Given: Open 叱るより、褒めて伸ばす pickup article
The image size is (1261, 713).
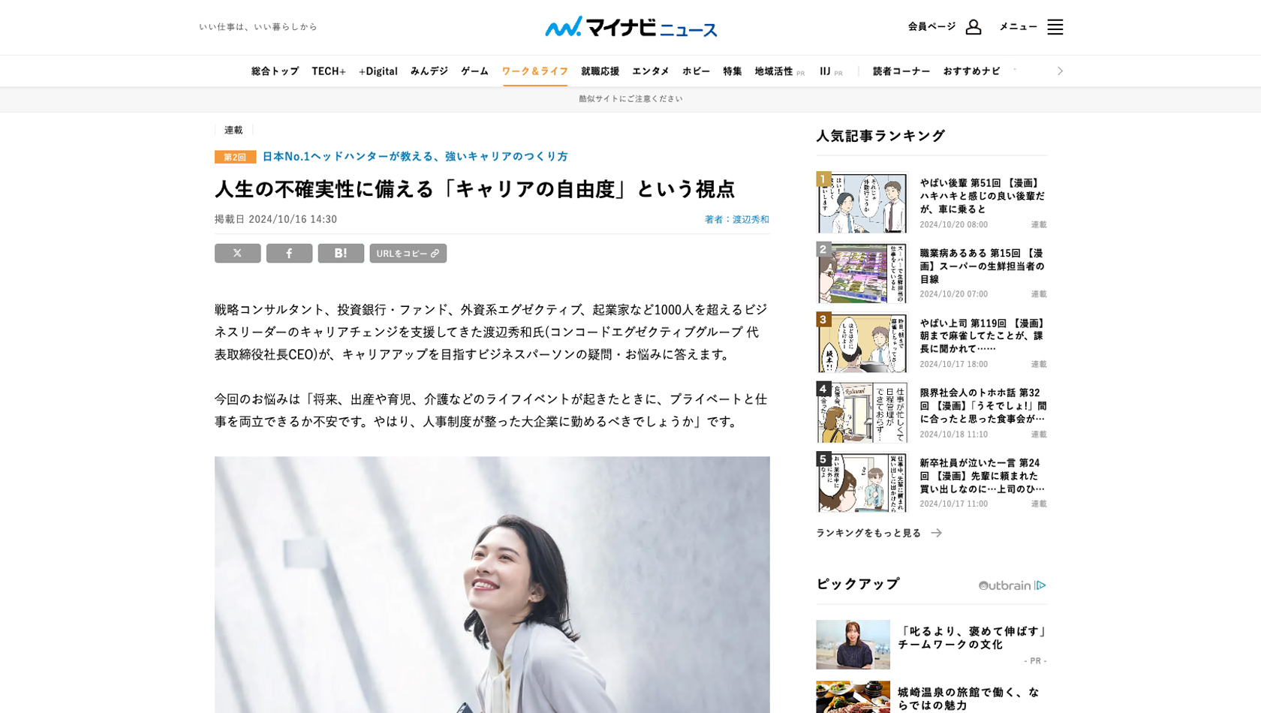Looking at the screenshot, I should (972, 638).
